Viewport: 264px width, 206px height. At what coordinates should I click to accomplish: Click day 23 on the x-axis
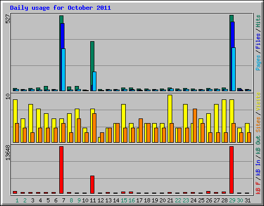[x=186, y=200]
